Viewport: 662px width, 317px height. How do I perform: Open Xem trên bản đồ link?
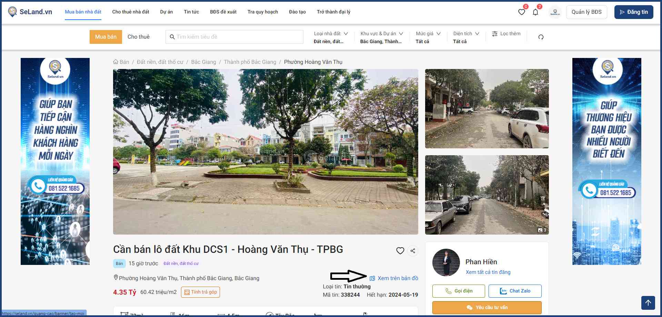[397, 278]
